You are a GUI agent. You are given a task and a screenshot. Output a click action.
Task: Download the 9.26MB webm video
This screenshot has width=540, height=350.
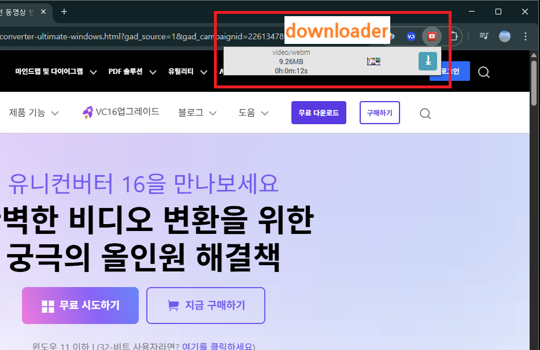click(x=428, y=61)
